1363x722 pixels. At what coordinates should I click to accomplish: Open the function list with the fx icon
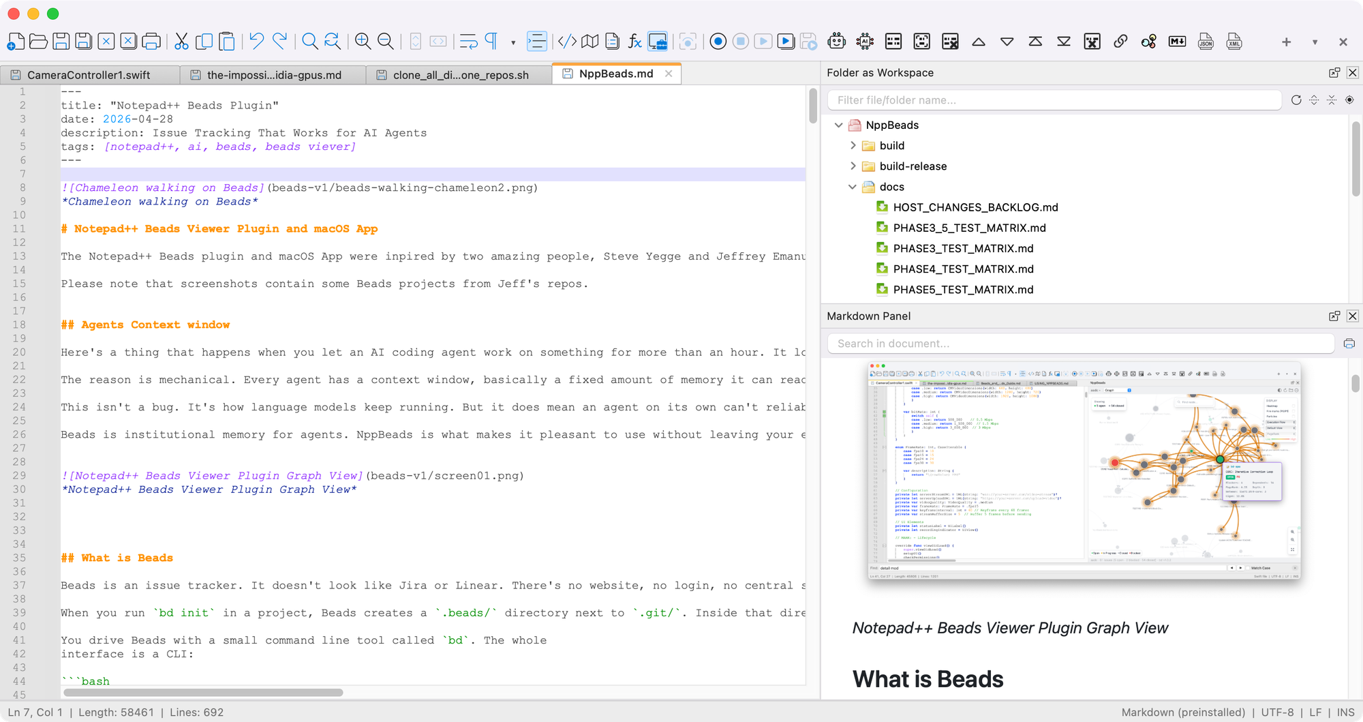coord(635,41)
